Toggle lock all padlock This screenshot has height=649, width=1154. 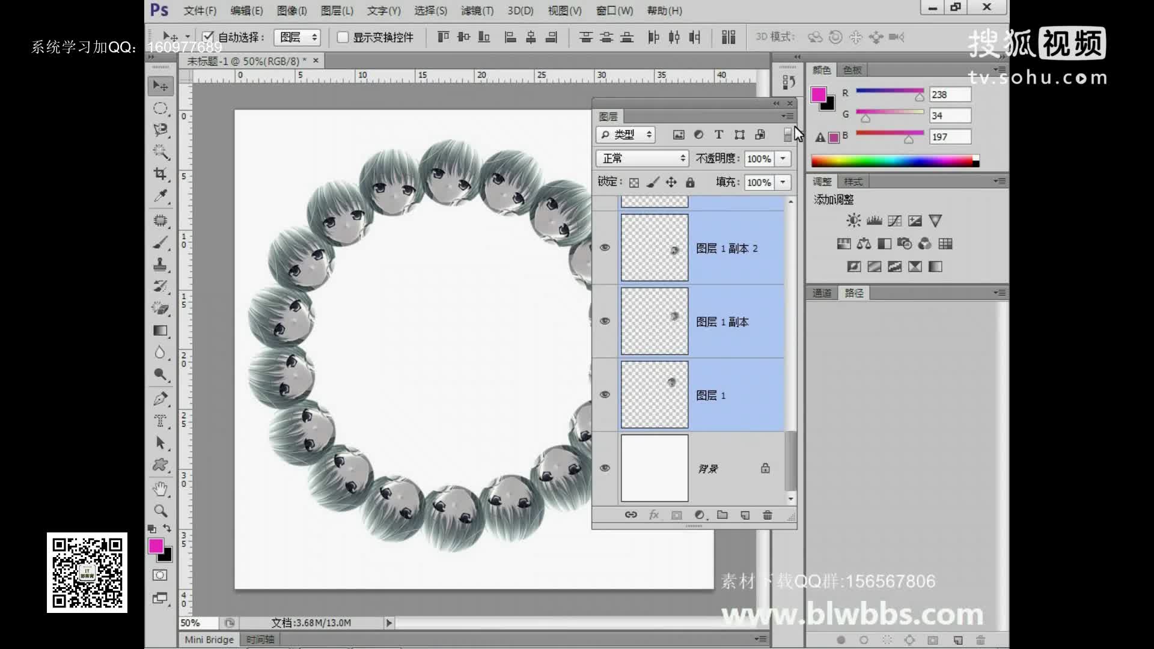pyautogui.click(x=690, y=182)
